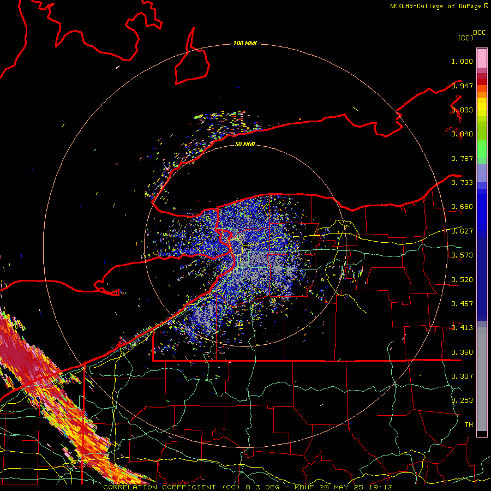The image size is (491, 491).
Task: Click the 0.573 value on the legend
Action: (462, 255)
